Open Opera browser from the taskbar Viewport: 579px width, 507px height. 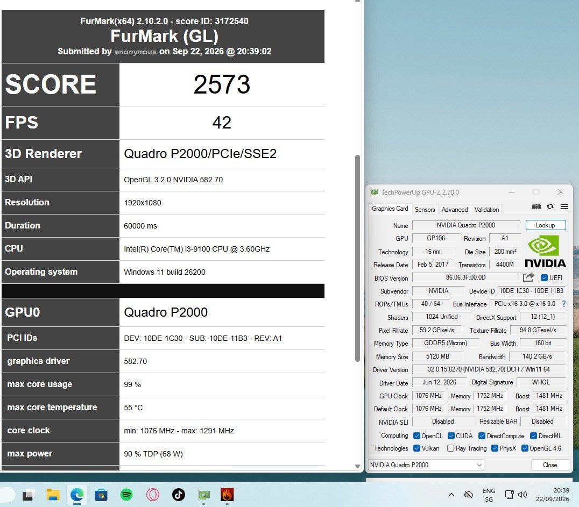[x=152, y=495]
